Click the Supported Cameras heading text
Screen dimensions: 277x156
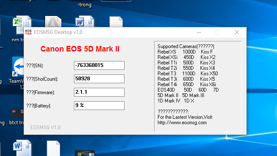186,46
